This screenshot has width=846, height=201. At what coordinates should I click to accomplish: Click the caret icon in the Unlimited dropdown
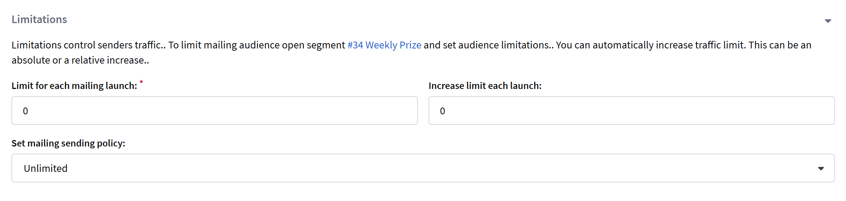click(x=821, y=168)
